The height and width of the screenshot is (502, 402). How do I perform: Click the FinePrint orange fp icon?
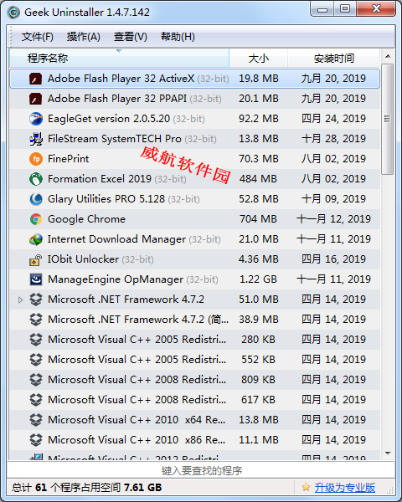coord(35,159)
